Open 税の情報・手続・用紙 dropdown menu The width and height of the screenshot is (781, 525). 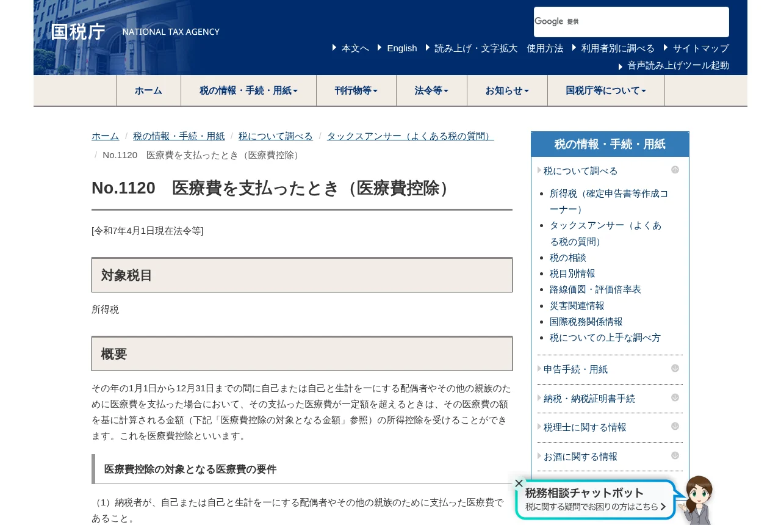[248, 90]
